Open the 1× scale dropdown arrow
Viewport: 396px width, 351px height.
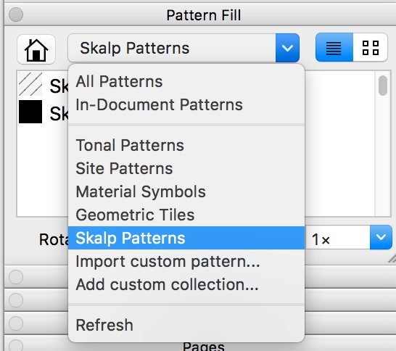tap(381, 237)
